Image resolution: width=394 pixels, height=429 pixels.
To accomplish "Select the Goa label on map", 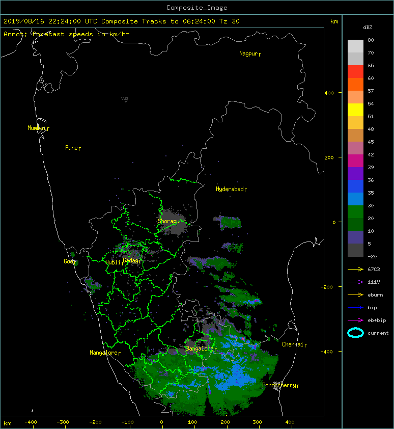I will click(69, 261).
